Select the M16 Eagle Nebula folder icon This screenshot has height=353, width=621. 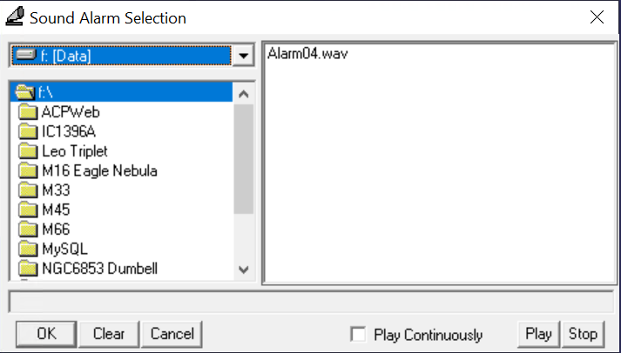pyautogui.click(x=28, y=170)
